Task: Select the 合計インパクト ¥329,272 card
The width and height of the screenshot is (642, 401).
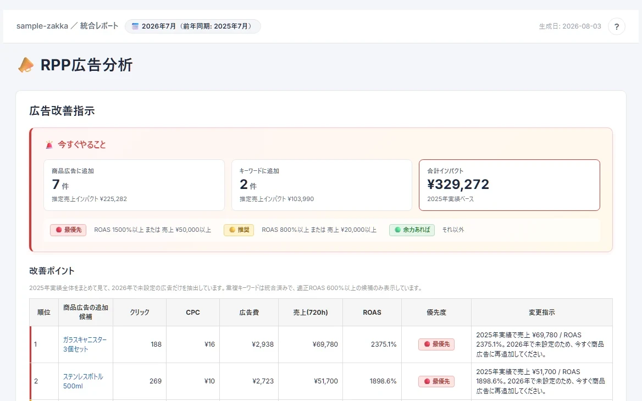Action: (x=510, y=185)
